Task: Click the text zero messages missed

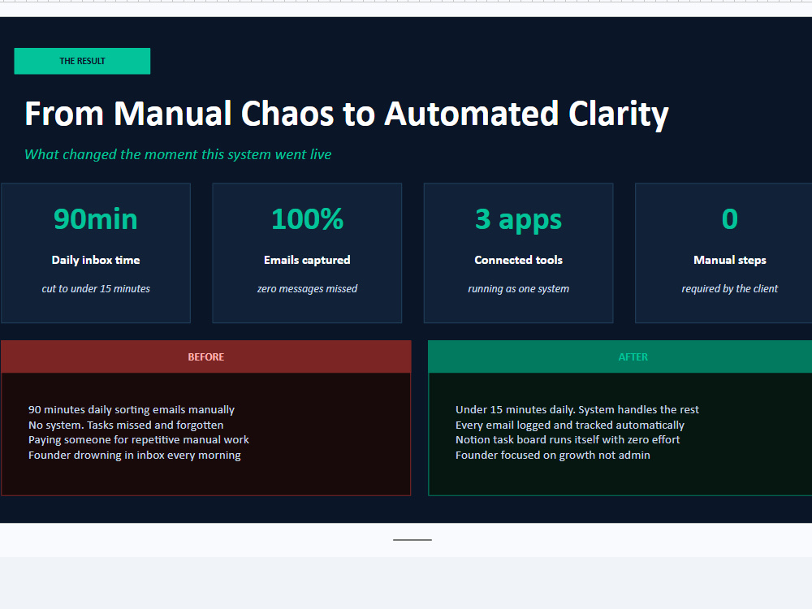Action: pos(307,289)
